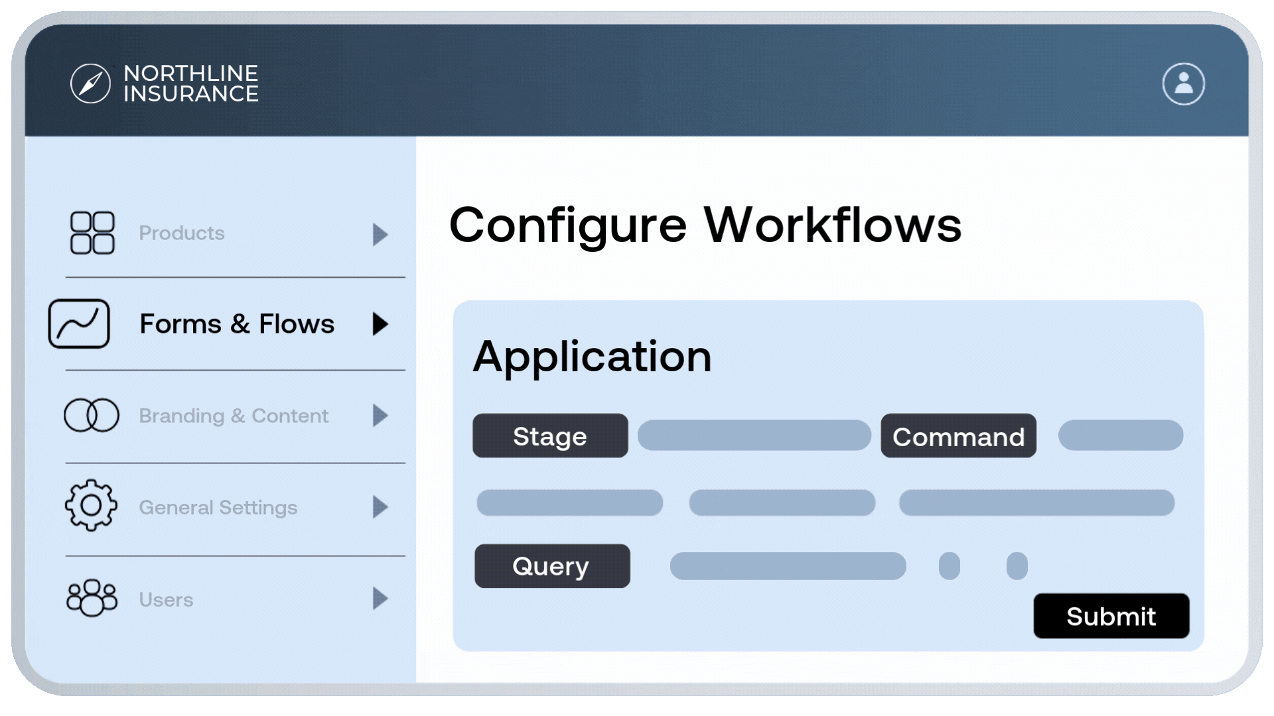The width and height of the screenshot is (1274, 716).
Task: Expand the Users section arrow
Action: (x=380, y=599)
